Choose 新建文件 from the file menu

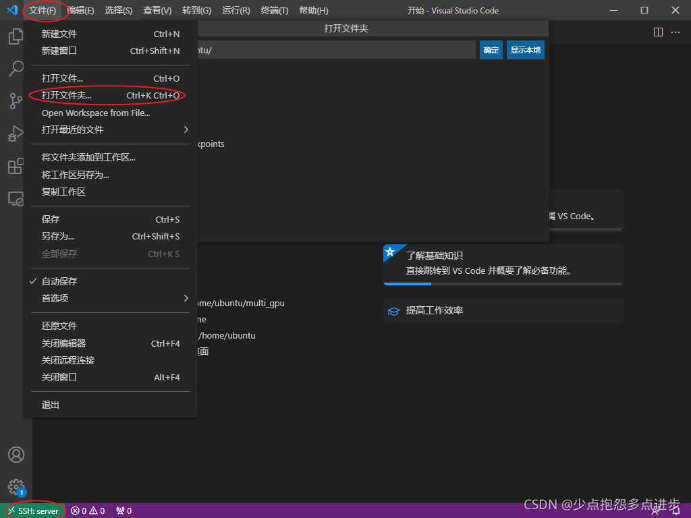[x=110, y=34]
